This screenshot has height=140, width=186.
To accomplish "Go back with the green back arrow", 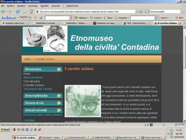I will [3, 12].
